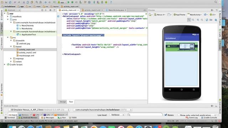Open Android Monitor gear settings
The width and height of the screenshot is (228, 128).
(212, 106)
